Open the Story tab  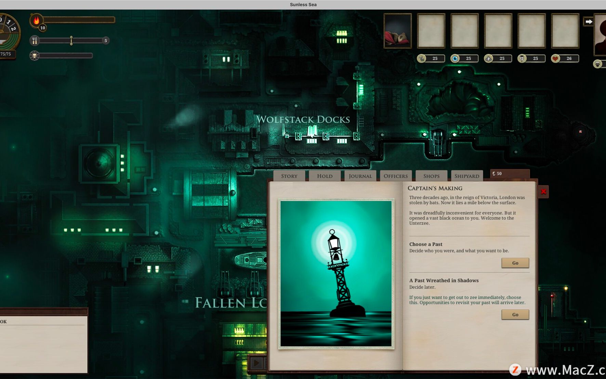289,176
